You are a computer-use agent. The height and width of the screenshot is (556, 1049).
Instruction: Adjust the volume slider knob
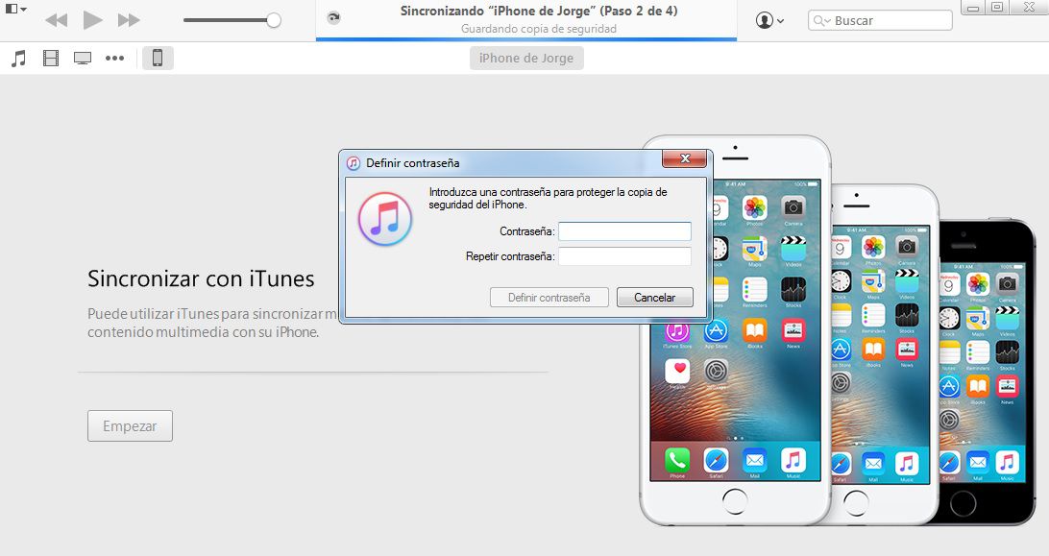[273, 20]
